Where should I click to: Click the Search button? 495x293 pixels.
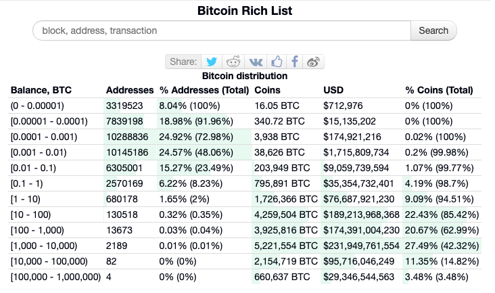433,30
